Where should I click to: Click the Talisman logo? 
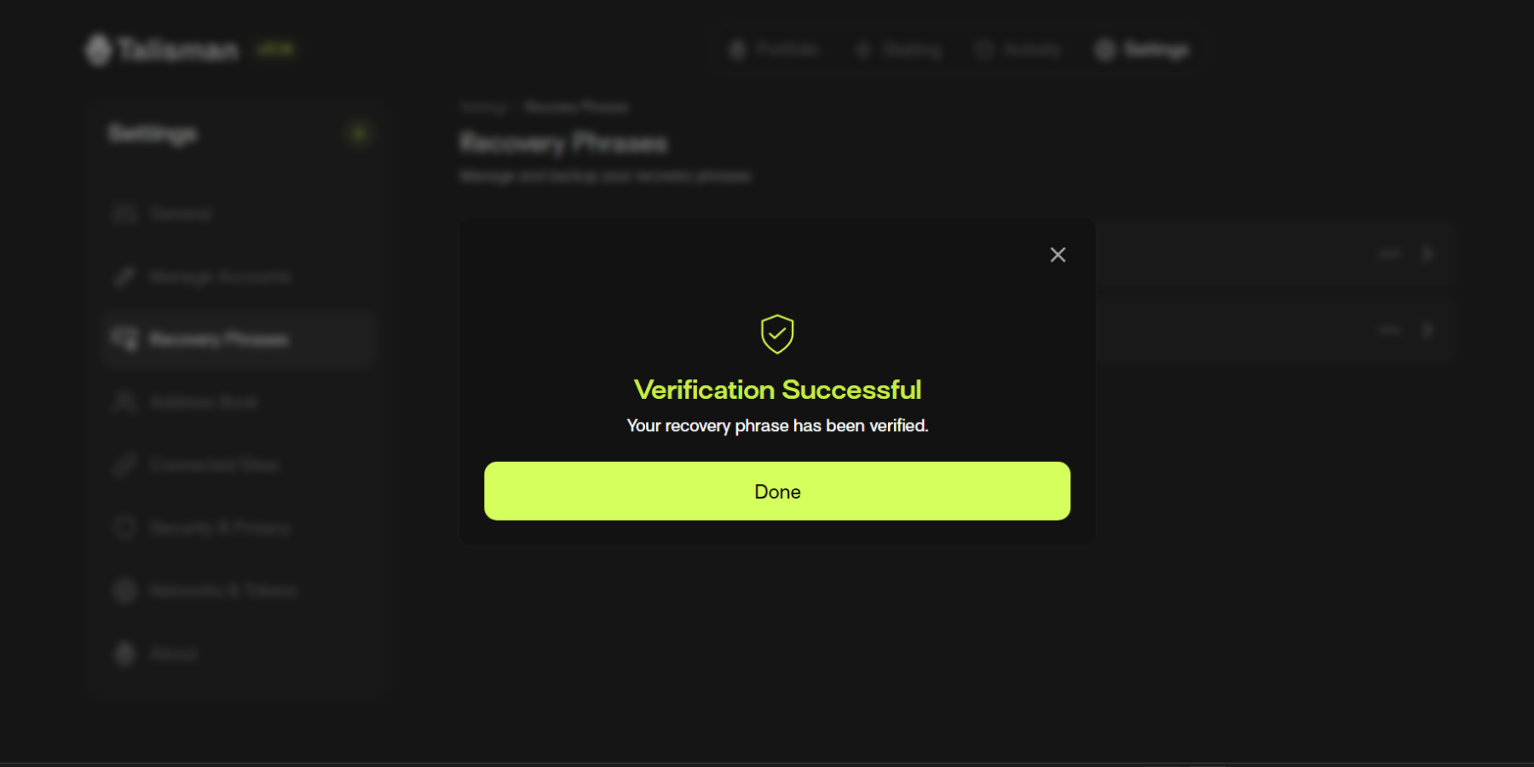(x=162, y=50)
